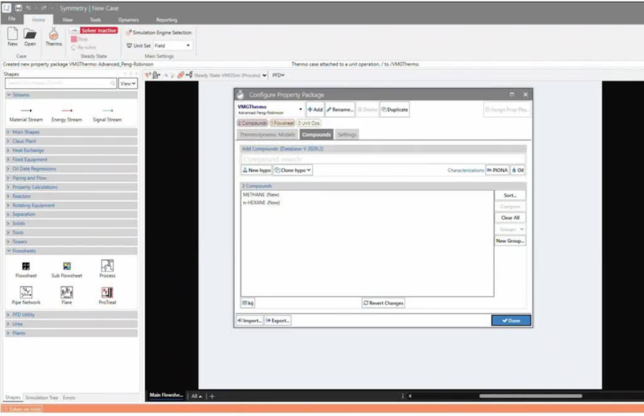Click the Export... button
Viewport: 644px width, 416px height.
point(278,321)
